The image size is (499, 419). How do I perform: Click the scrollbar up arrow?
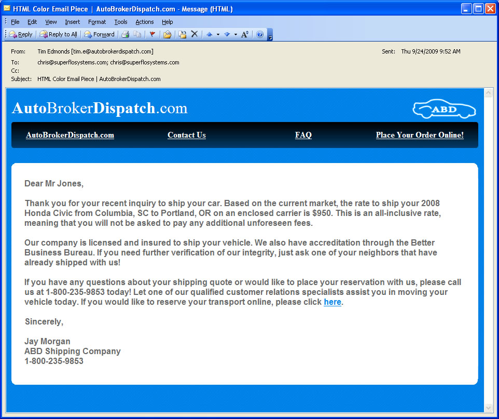click(488, 93)
